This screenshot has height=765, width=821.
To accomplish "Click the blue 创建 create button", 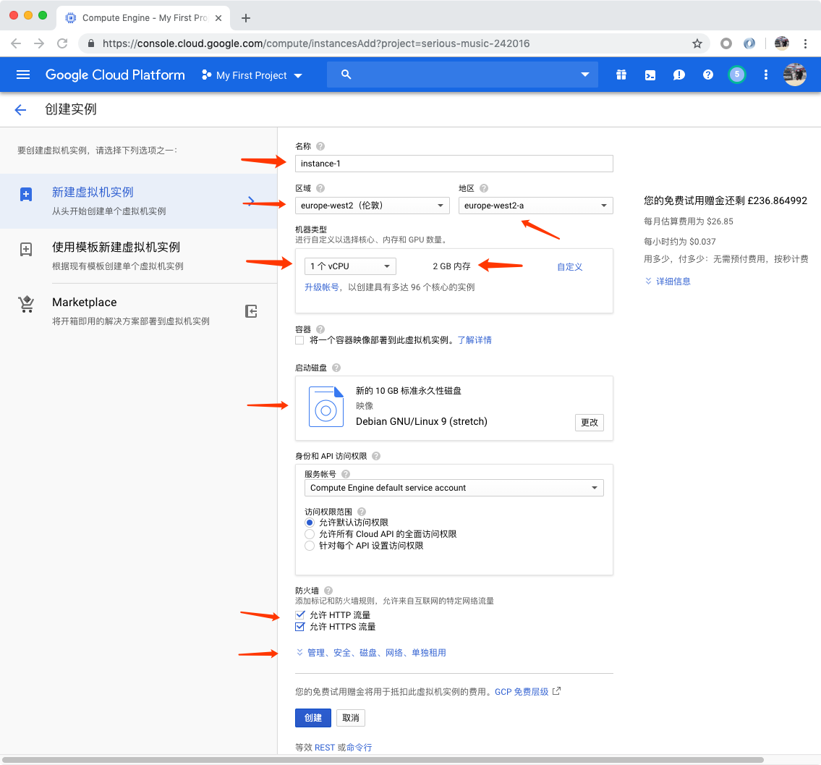I will (313, 718).
